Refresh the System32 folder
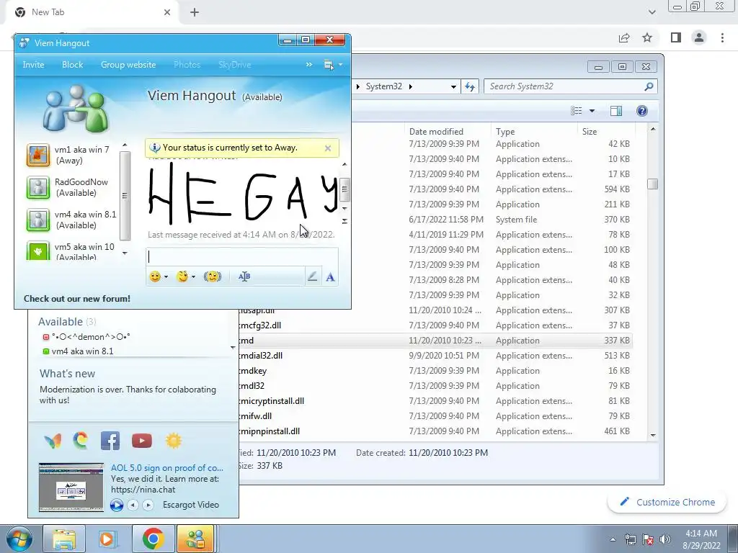This screenshot has height=553, width=738. pyautogui.click(x=470, y=86)
